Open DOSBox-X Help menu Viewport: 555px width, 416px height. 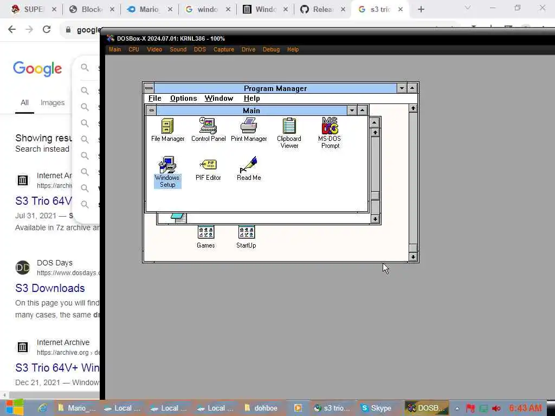coord(293,49)
